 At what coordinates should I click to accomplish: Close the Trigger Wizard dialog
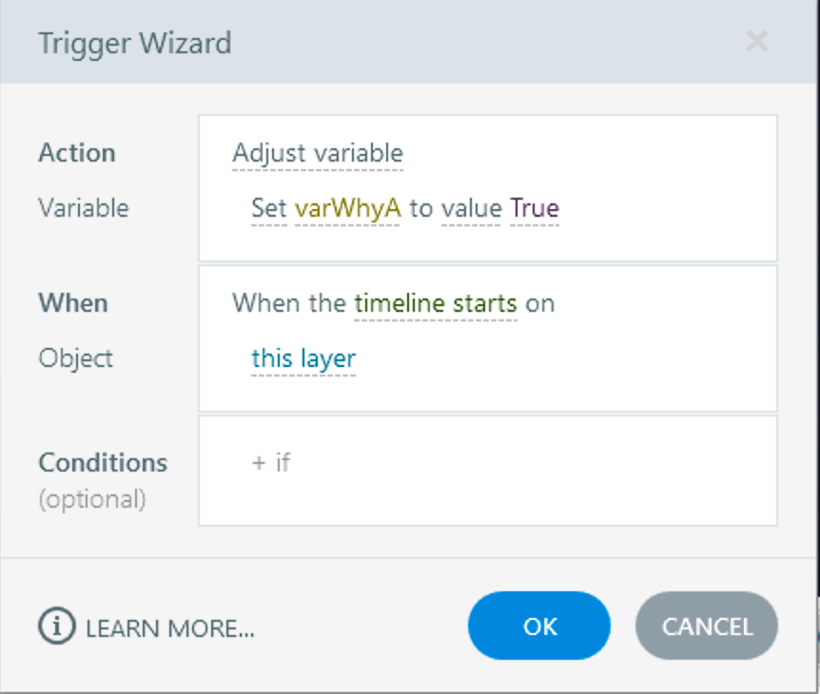757,42
